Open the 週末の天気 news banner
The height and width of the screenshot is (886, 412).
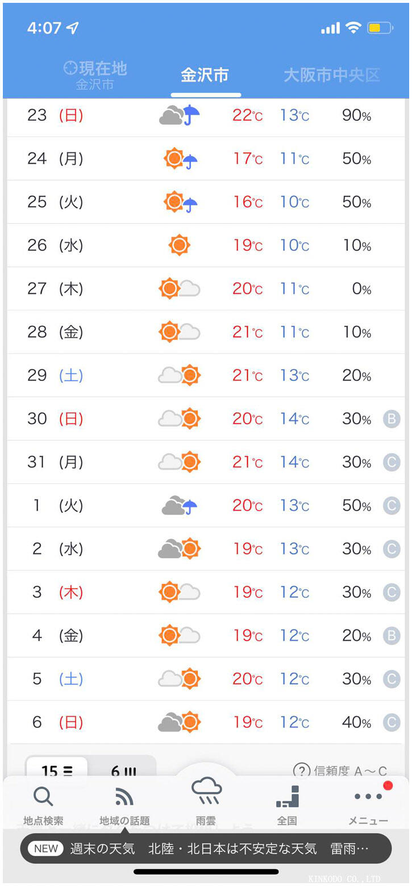(x=206, y=849)
